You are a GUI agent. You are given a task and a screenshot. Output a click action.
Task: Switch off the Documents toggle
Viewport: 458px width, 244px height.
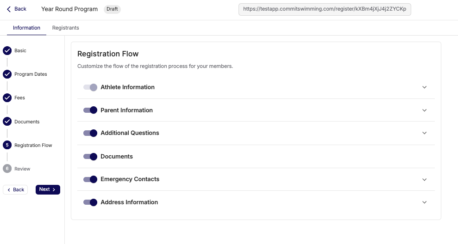90,157
